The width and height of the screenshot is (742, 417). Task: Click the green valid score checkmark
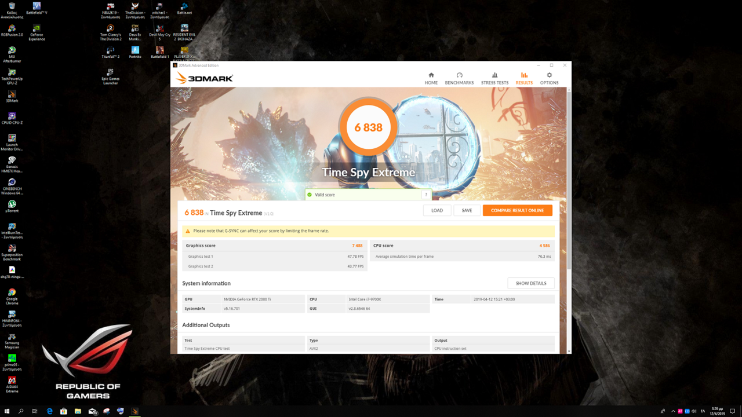click(310, 195)
